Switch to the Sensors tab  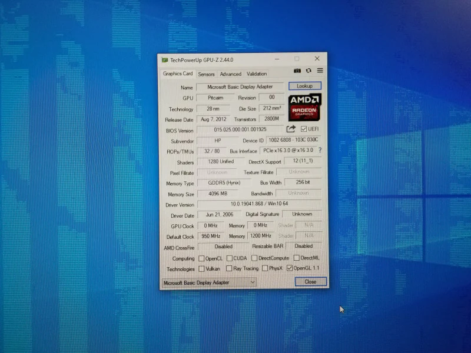(x=206, y=74)
